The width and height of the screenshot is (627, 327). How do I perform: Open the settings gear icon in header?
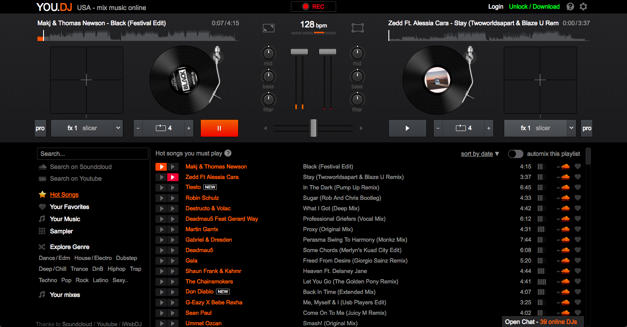[583, 7]
